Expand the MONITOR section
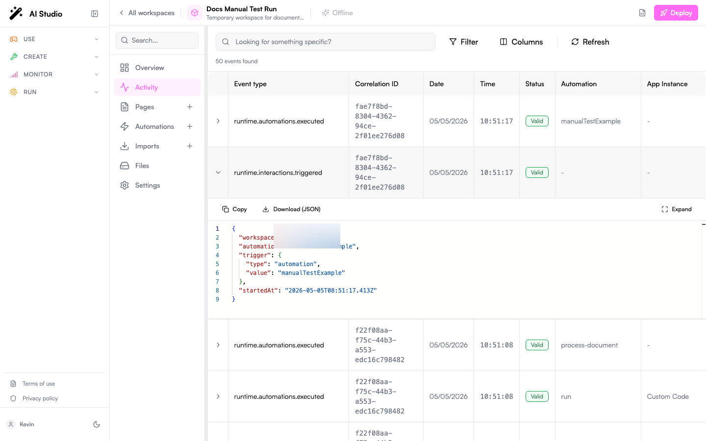The height and width of the screenshot is (441, 706). [x=55, y=74]
